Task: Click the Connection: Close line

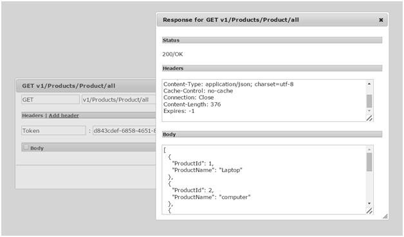Action: pyautogui.click(x=188, y=98)
